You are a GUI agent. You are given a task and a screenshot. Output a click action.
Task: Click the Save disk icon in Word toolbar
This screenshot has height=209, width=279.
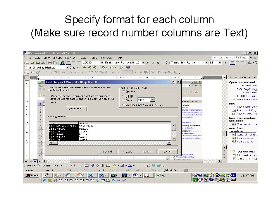click(x=38, y=63)
